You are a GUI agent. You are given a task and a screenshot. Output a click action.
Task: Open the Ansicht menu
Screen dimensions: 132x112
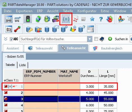[53, 11]
